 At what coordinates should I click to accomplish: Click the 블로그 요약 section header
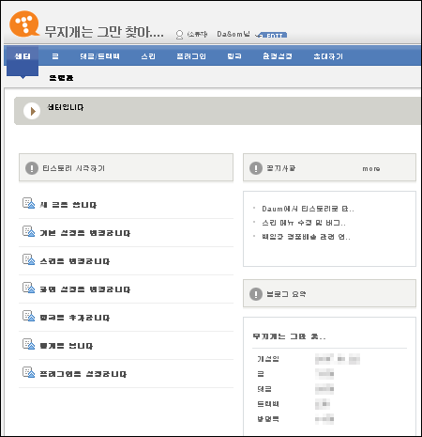point(329,293)
